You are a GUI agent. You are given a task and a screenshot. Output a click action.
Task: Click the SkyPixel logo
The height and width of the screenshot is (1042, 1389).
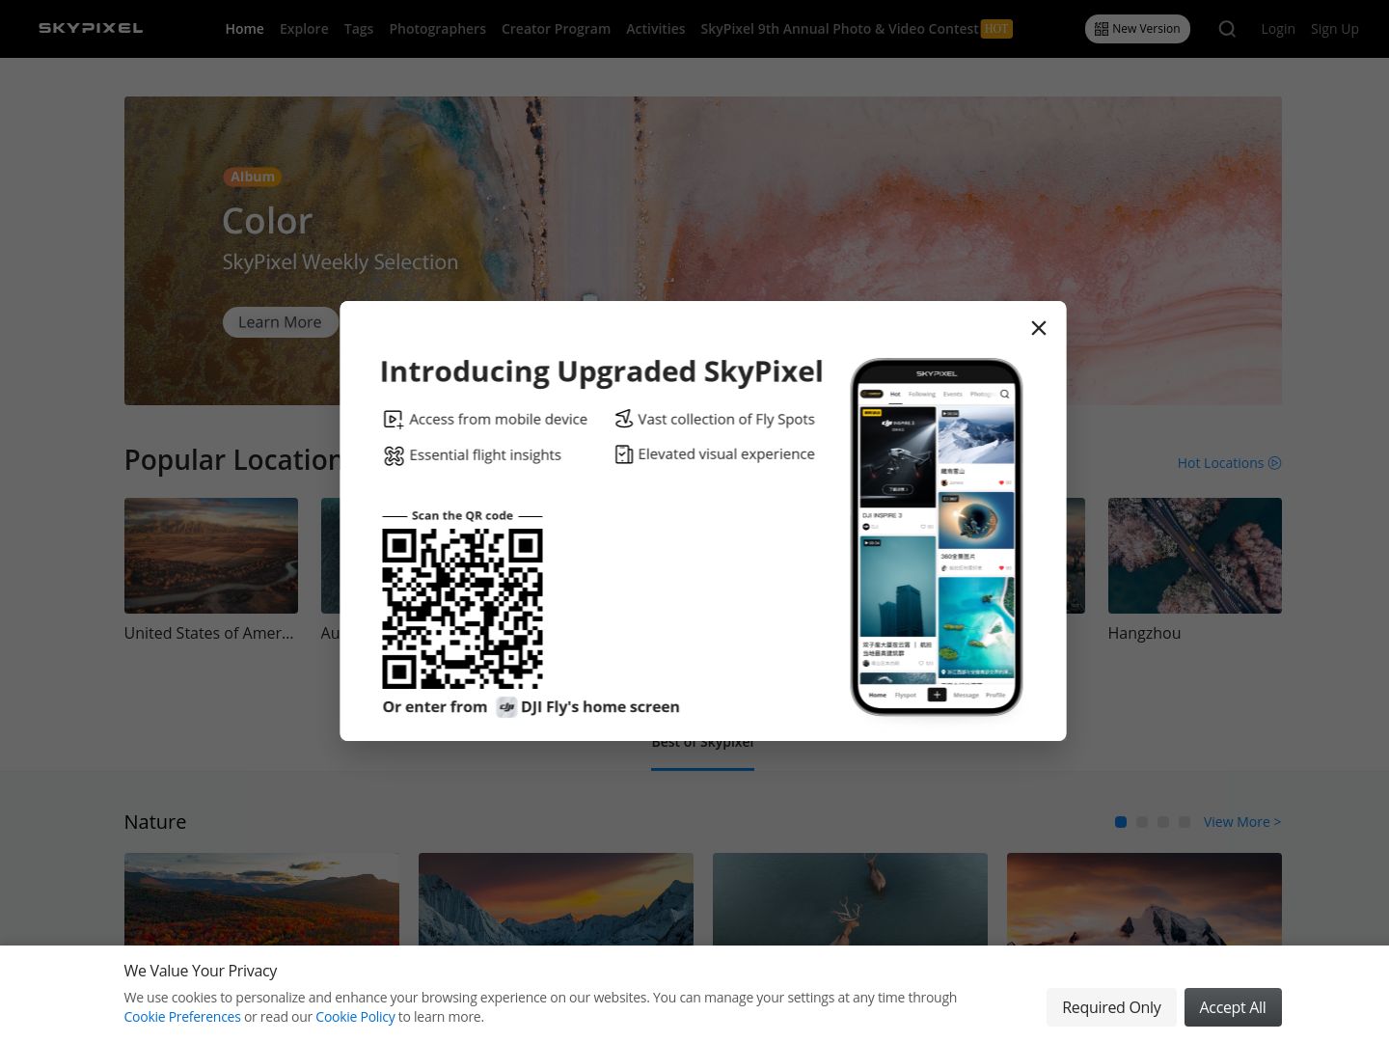point(91,28)
